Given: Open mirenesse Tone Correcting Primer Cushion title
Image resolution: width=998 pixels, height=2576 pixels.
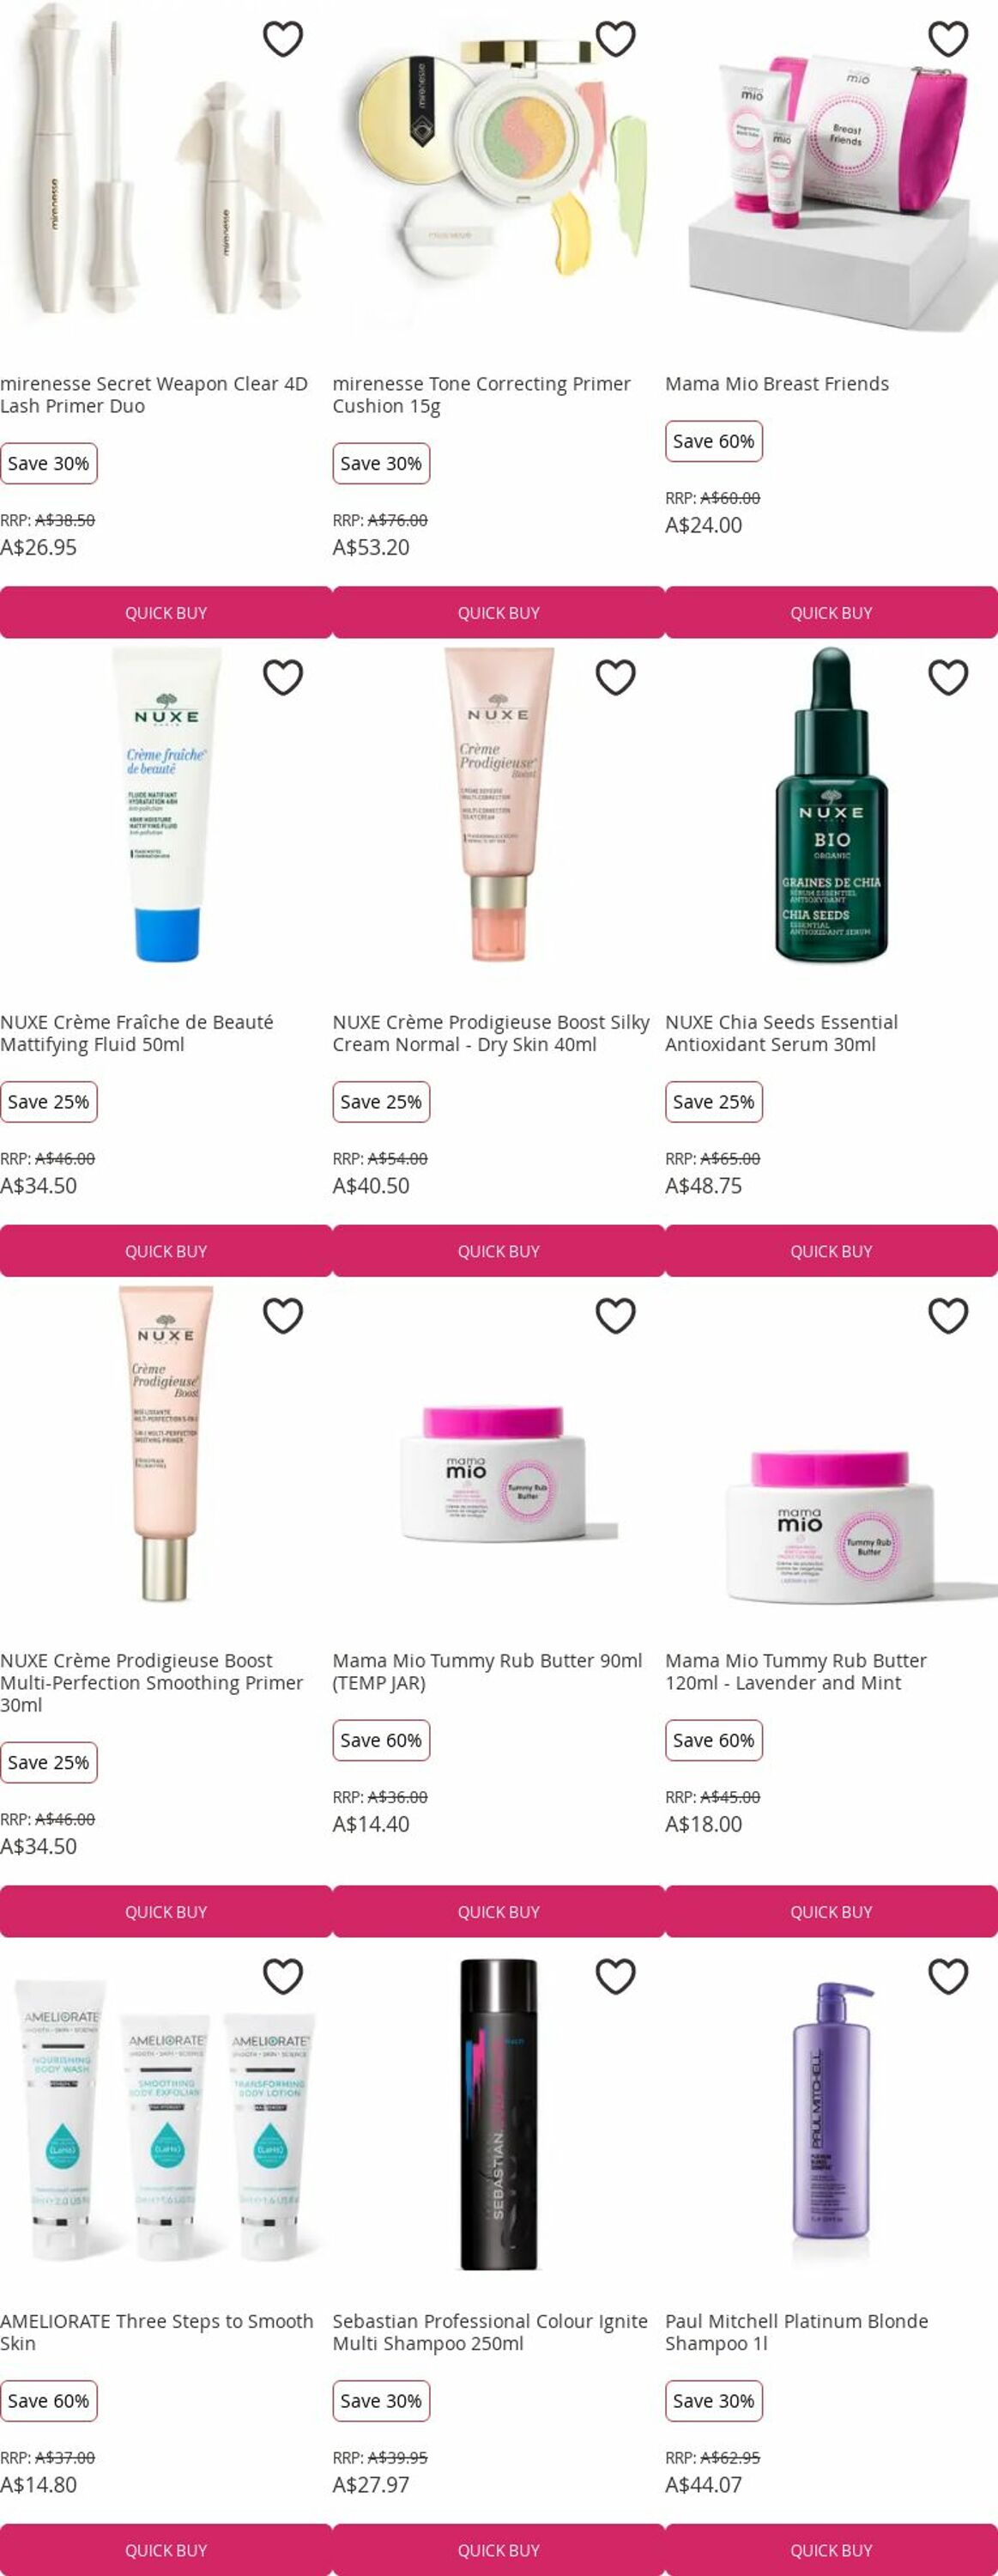Looking at the screenshot, I should pyautogui.click(x=481, y=395).
